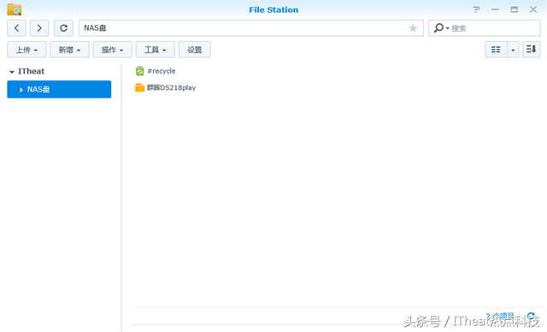The width and height of the screenshot is (547, 332).
Task: Refresh the current folder listing
Action: point(63,28)
